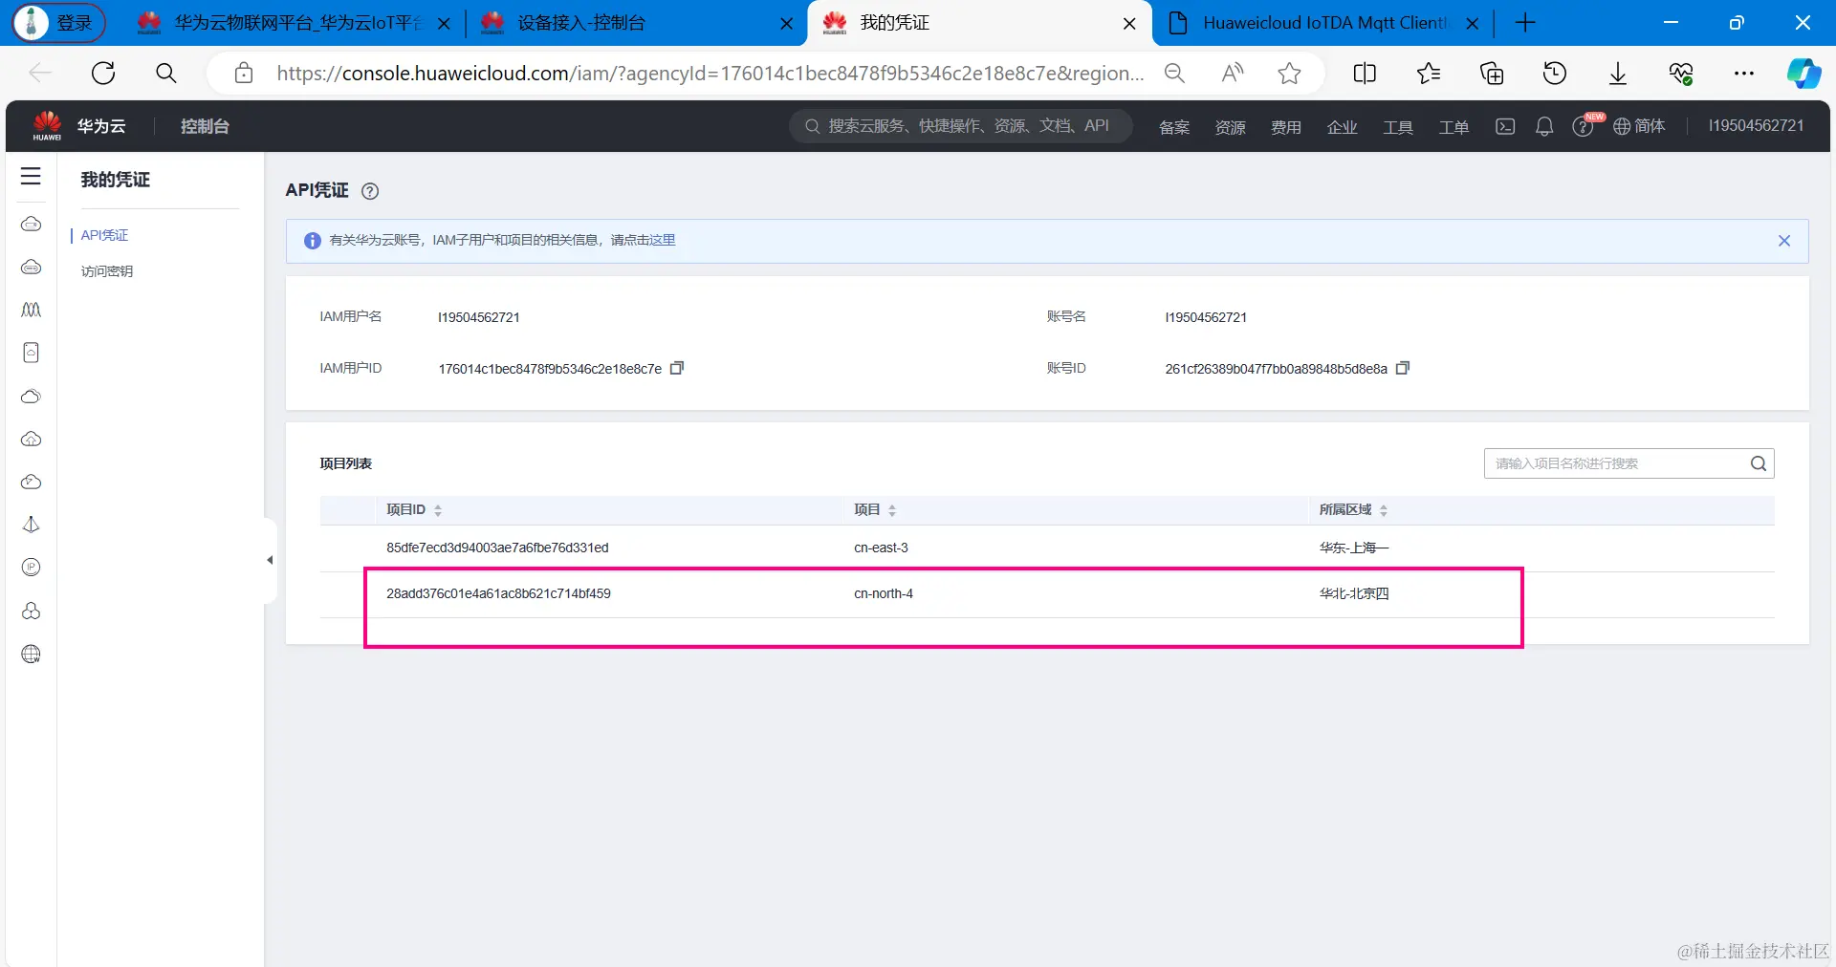
Task: Click the project search magnifier icon
Action: click(1758, 463)
